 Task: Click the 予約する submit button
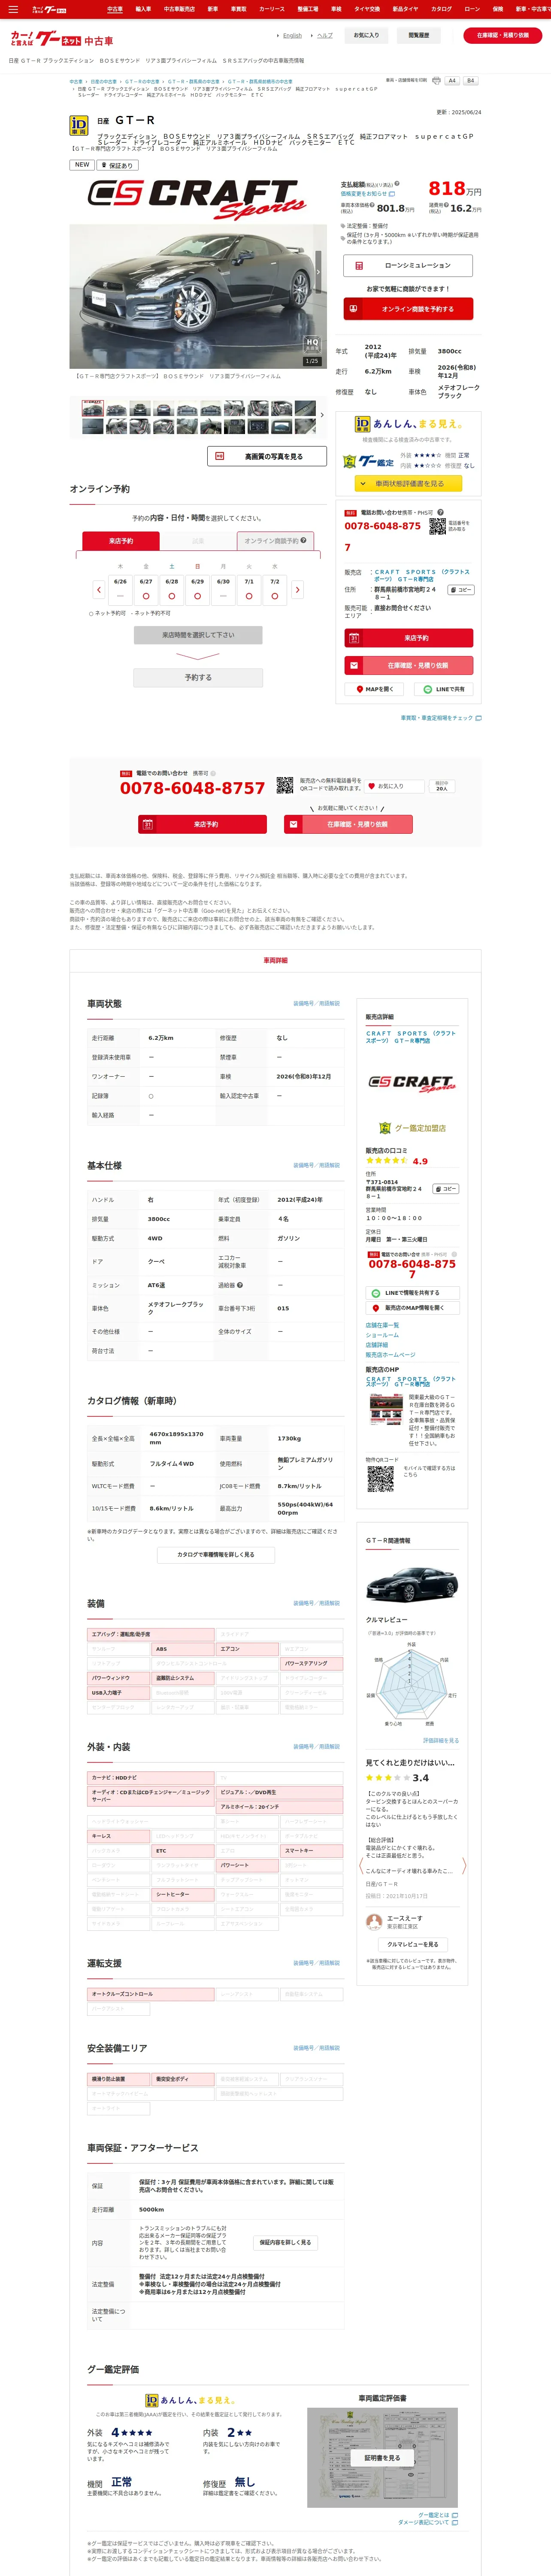[198, 678]
